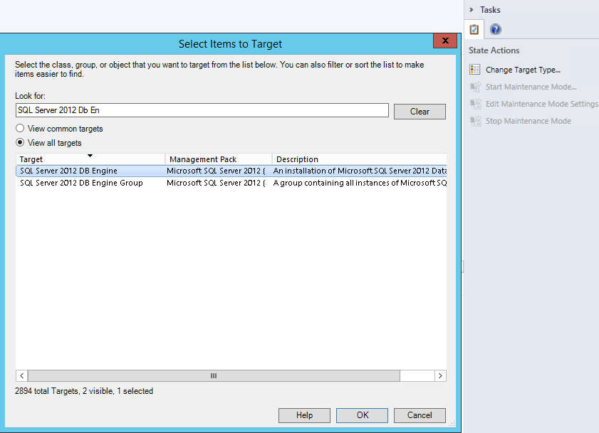599x433 pixels.
Task: Click the horizontal scrollbar left arrow
Action: point(22,376)
